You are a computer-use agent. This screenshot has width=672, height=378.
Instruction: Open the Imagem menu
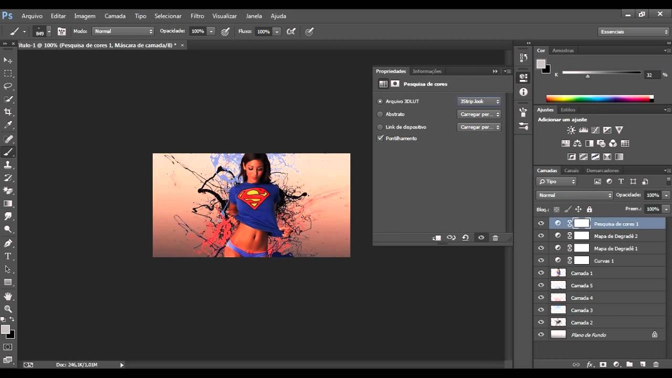click(x=85, y=16)
